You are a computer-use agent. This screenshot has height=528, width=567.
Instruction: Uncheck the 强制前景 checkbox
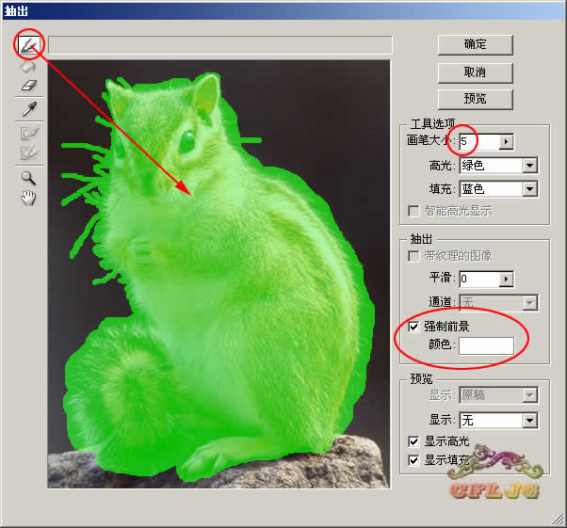(413, 327)
